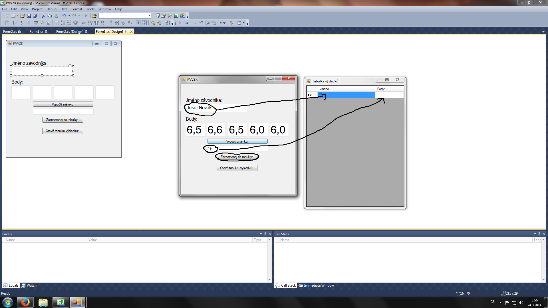Click the Locals panel vertical scrollbar

tap(269, 260)
